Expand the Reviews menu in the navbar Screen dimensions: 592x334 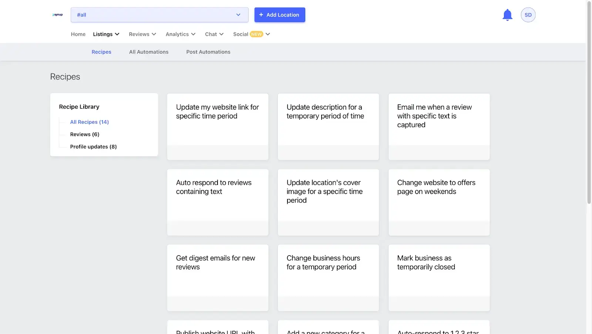[142, 34]
